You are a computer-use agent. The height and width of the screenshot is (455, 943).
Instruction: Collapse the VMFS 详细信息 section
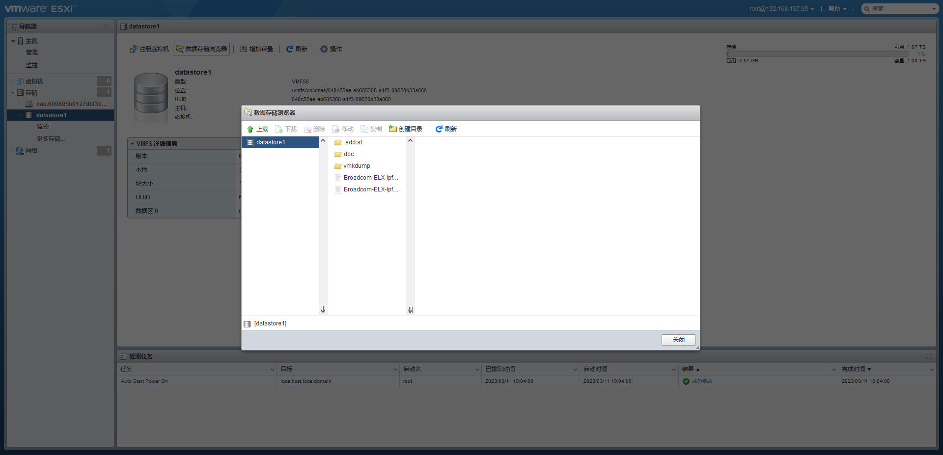133,144
